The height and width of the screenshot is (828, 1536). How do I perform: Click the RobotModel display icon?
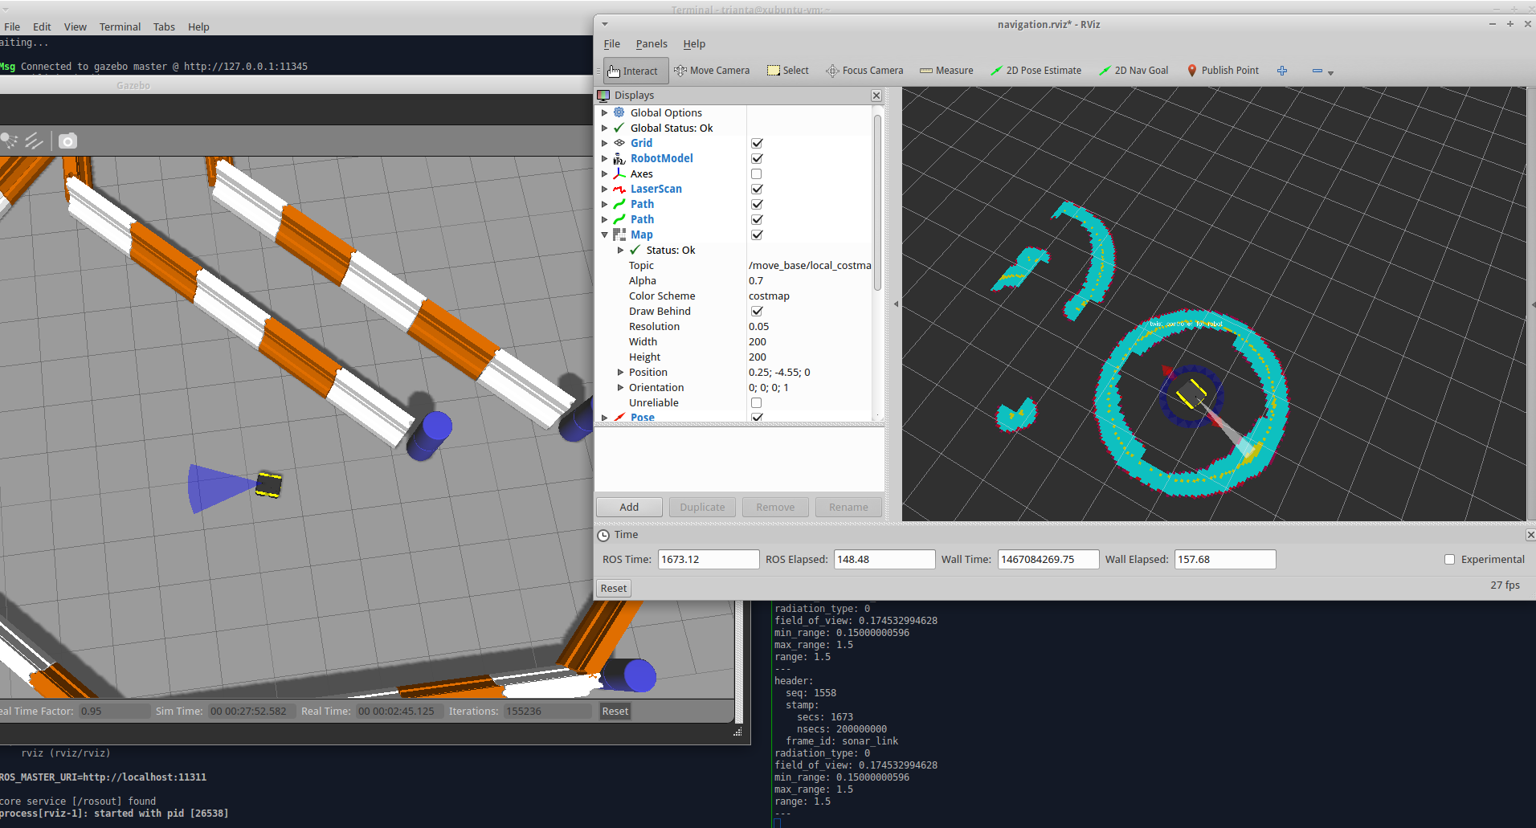tap(619, 158)
